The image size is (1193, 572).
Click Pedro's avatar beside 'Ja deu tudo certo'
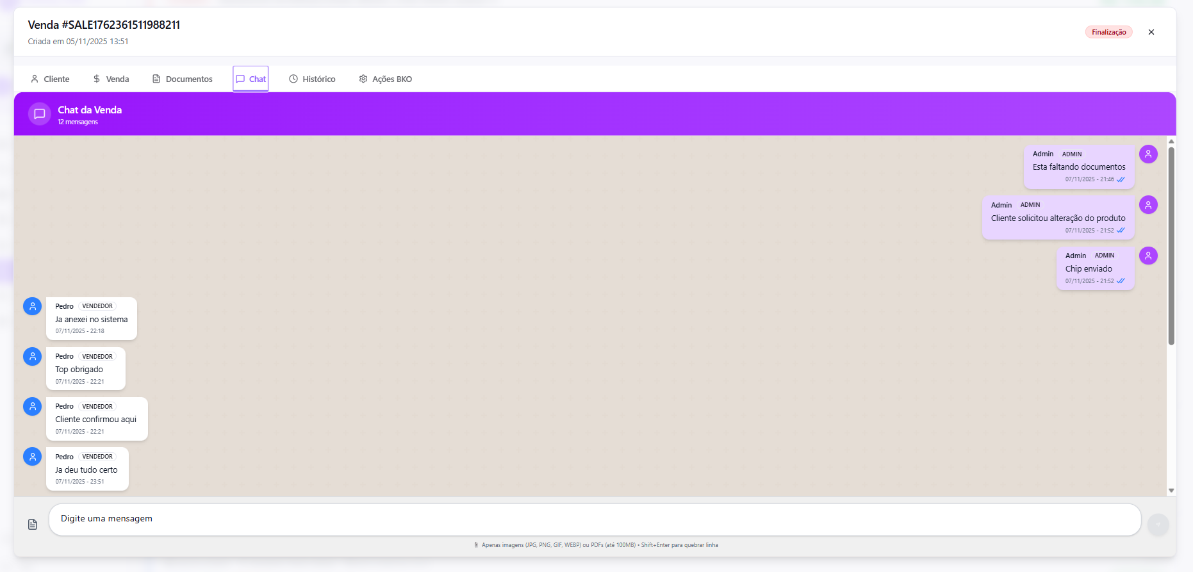[x=33, y=457]
